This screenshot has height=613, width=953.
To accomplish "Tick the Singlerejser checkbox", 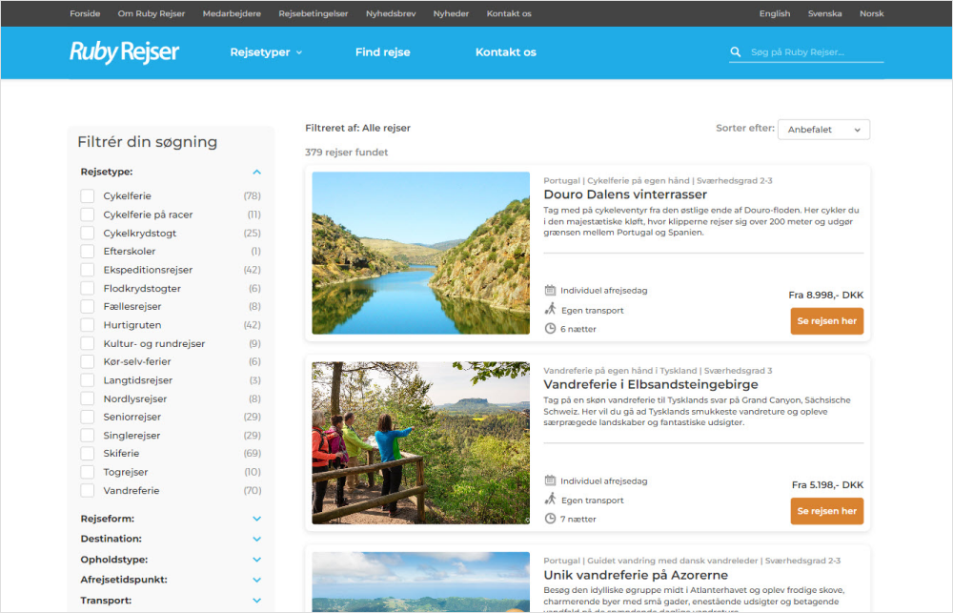I will [88, 436].
